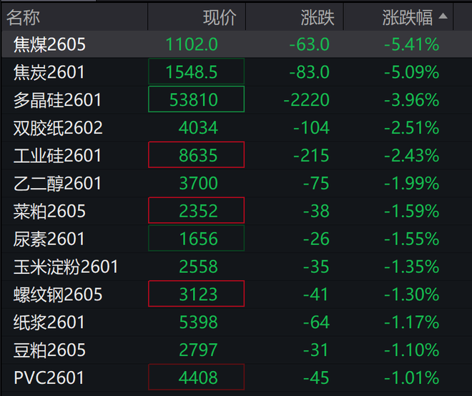
Task: Select 多晶硅2601 in the name column
Action: click(57, 100)
